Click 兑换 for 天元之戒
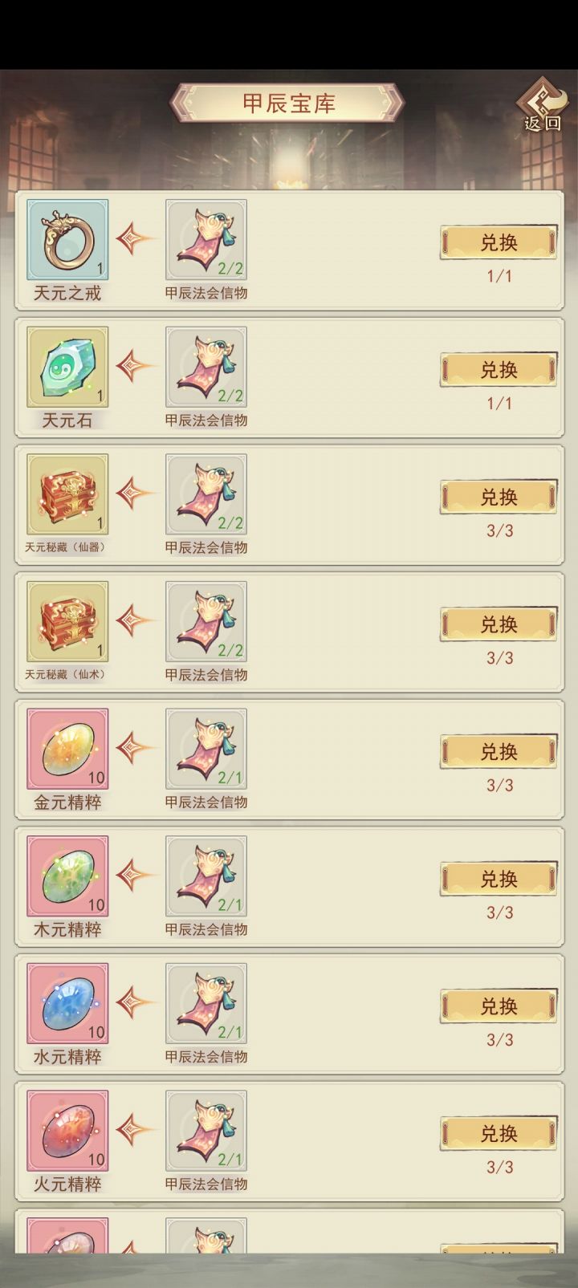This screenshot has width=578, height=1288. point(499,242)
